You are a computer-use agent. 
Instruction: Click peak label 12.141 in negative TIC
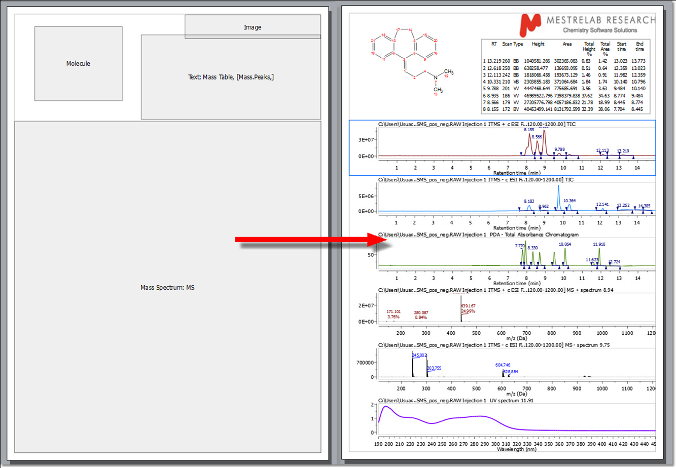[602, 204]
